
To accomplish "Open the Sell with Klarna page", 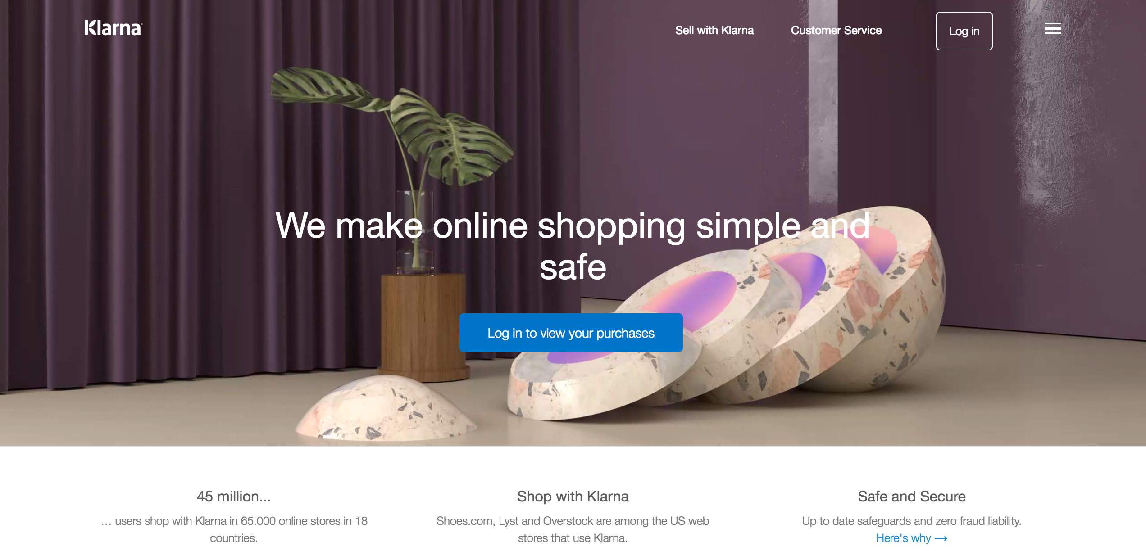I will pyautogui.click(x=714, y=30).
